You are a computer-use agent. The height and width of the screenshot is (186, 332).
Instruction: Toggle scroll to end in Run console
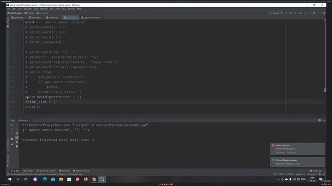pyautogui.click(x=17, y=138)
